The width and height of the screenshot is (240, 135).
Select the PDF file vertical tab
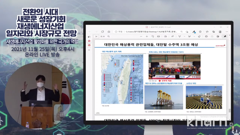(89, 41)
